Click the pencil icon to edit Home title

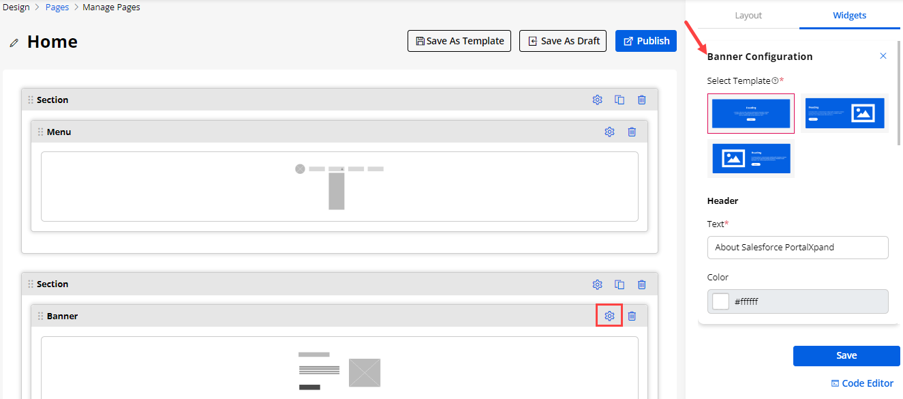(x=14, y=43)
